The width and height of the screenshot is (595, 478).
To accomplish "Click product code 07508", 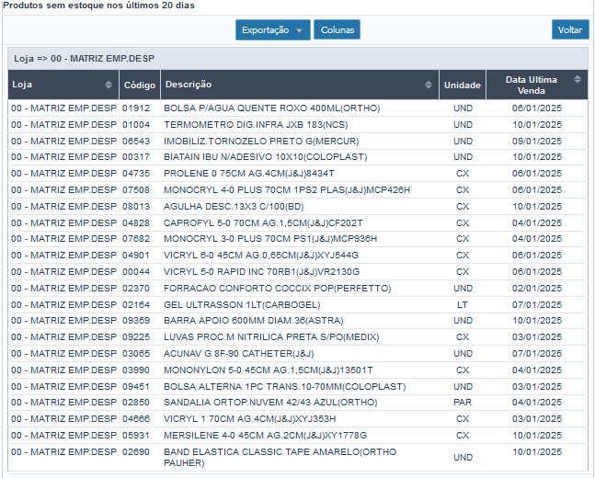I will pyautogui.click(x=136, y=190).
